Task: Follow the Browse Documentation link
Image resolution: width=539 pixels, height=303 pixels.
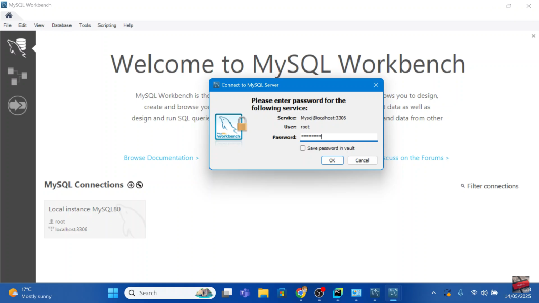Action: pyautogui.click(x=161, y=158)
